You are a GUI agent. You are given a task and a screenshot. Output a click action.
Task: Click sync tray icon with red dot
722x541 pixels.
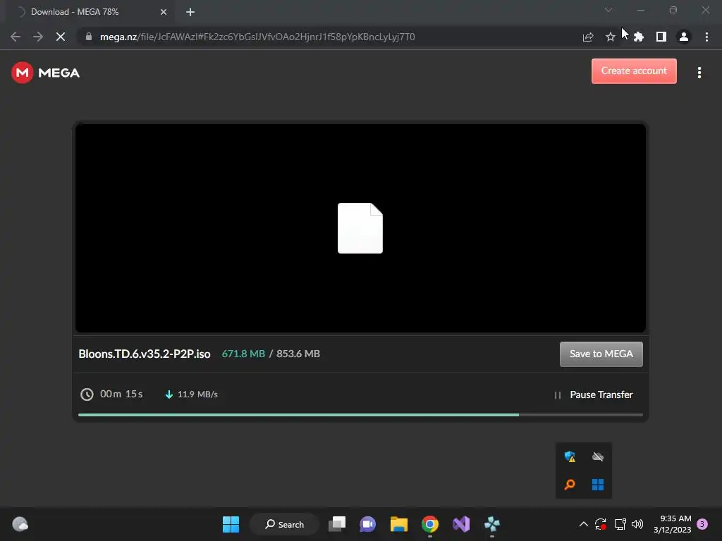coord(601,524)
